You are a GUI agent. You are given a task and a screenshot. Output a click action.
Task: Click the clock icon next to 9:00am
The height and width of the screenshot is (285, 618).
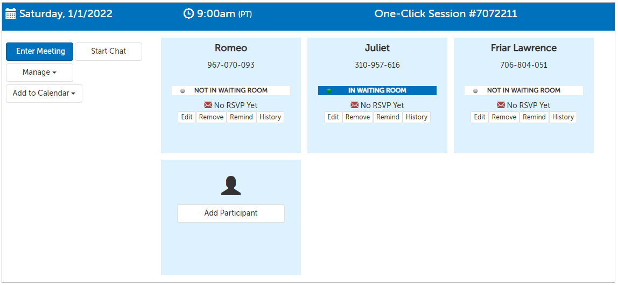click(x=188, y=14)
